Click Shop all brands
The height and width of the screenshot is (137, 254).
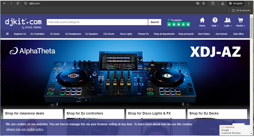(186, 34)
